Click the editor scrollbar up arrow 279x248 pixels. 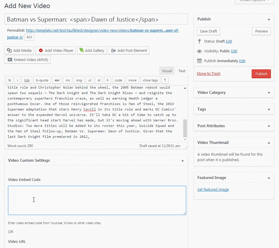click(185, 88)
